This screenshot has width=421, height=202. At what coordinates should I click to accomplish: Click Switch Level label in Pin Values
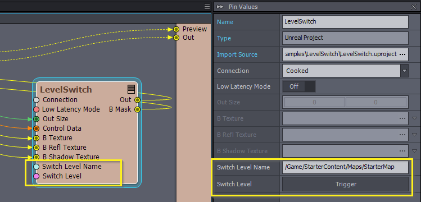pyautogui.click(x=234, y=184)
